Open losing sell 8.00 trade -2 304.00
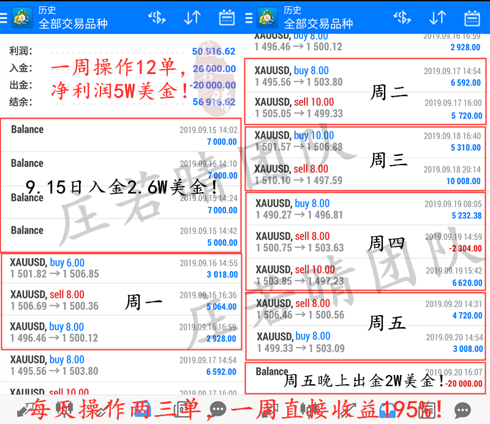Viewport: 490px width, 424px height. click(x=366, y=242)
